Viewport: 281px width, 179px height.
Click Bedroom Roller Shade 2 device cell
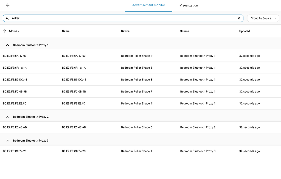(x=137, y=56)
